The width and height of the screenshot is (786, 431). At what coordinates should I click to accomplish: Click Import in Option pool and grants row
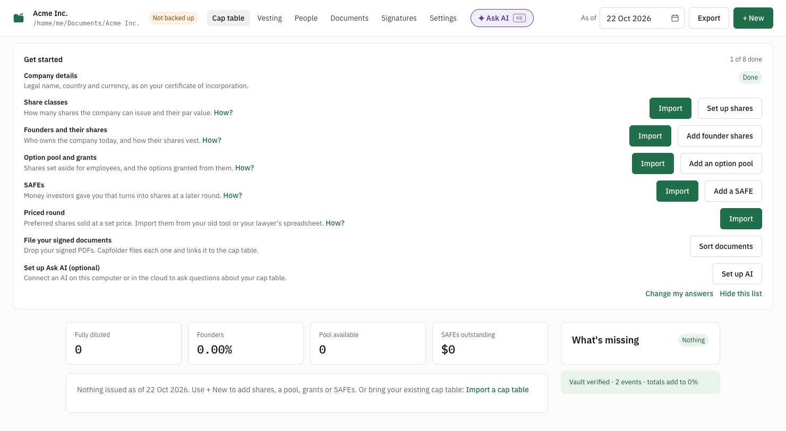pyautogui.click(x=653, y=163)
